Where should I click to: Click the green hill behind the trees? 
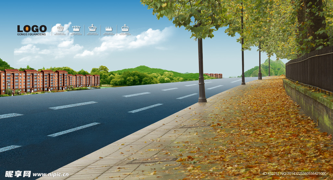tap(146, 70)
